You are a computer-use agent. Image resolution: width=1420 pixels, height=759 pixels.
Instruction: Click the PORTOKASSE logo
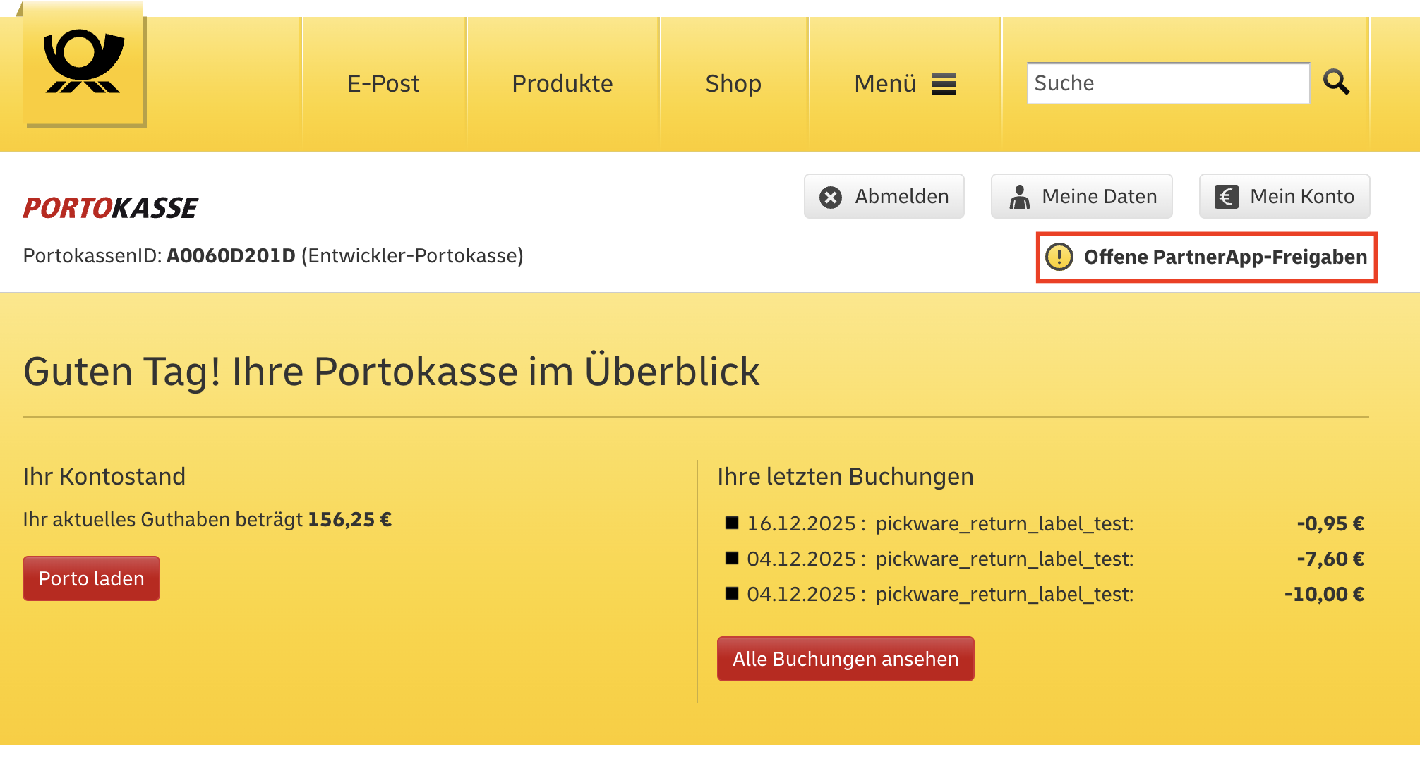pyautogui.click(x=111, y=208)
